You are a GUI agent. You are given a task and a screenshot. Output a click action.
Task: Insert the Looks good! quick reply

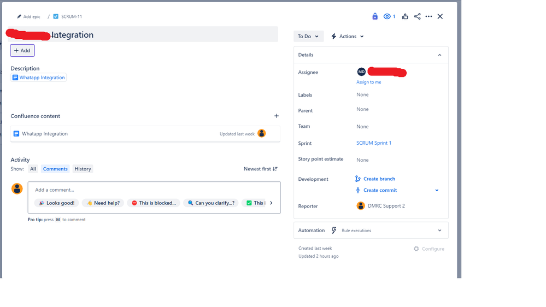56,203
